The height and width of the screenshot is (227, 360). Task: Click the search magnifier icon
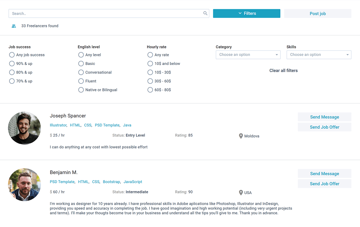tap(205, 13)
